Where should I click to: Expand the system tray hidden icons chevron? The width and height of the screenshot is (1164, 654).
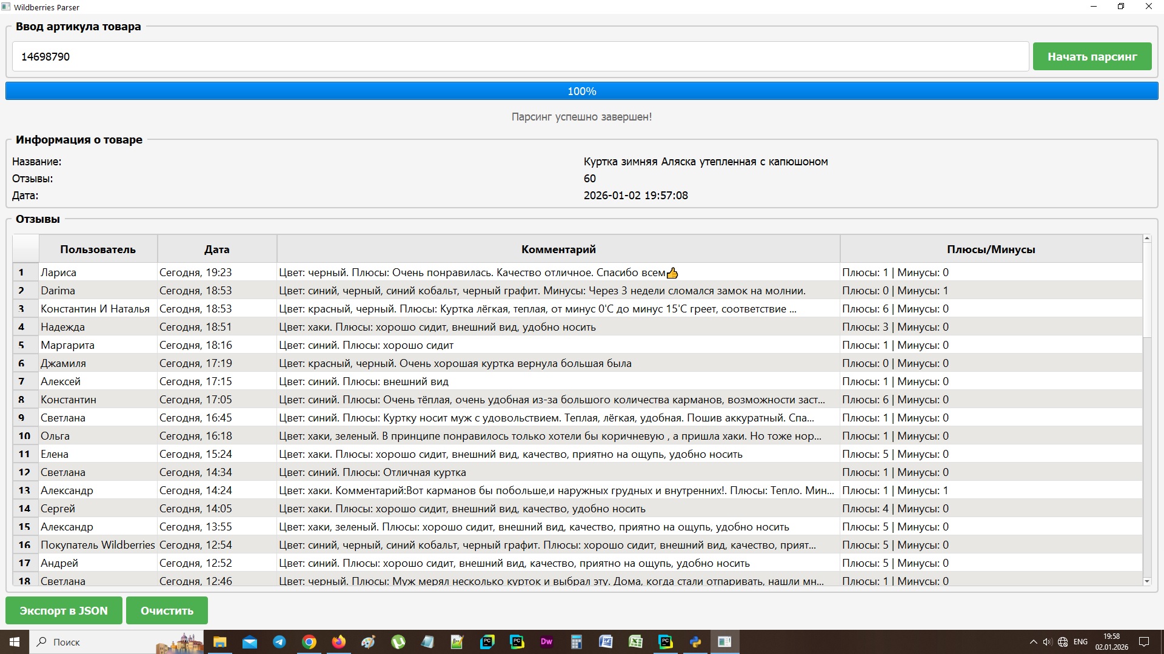click(1033, 642)
